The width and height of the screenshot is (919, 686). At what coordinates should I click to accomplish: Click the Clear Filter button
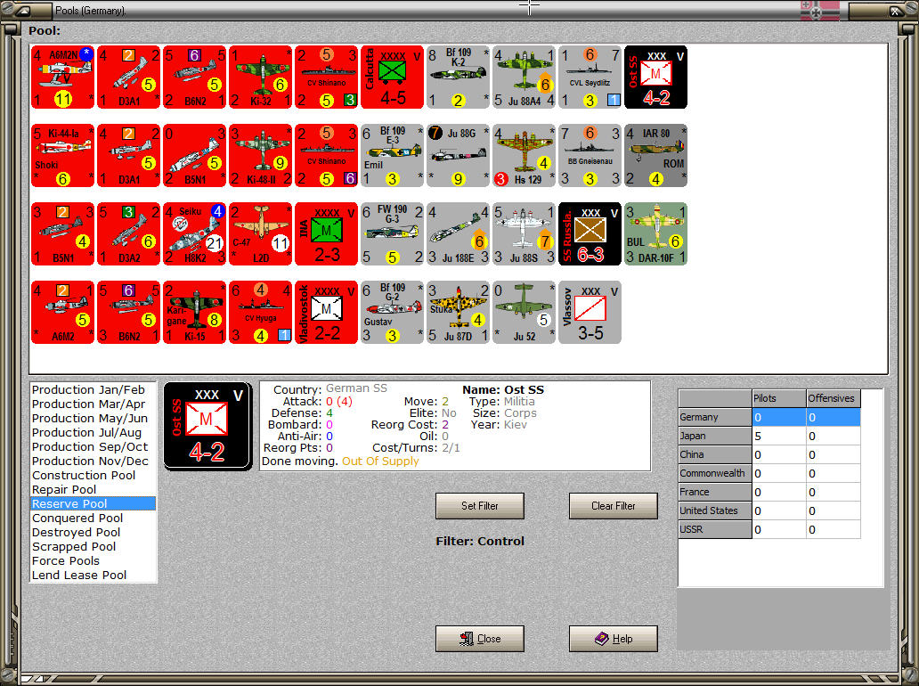coord(613,506)
